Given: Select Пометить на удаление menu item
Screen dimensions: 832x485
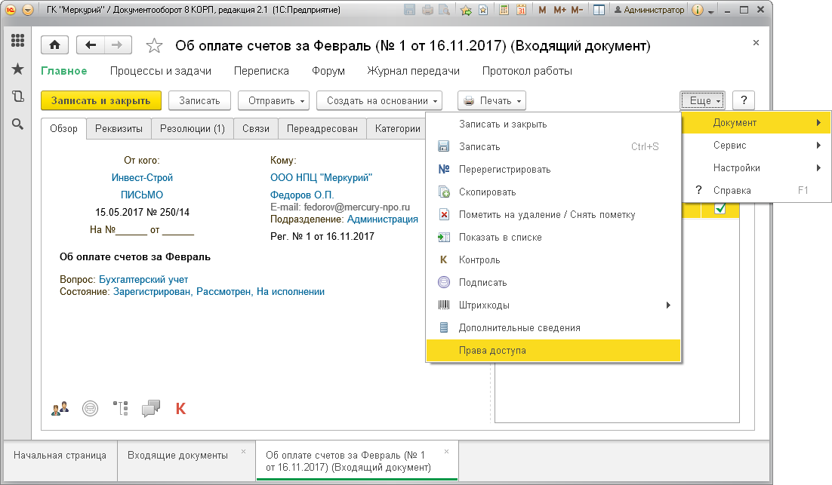Looking at the screenshot, I should coord(553,215).
